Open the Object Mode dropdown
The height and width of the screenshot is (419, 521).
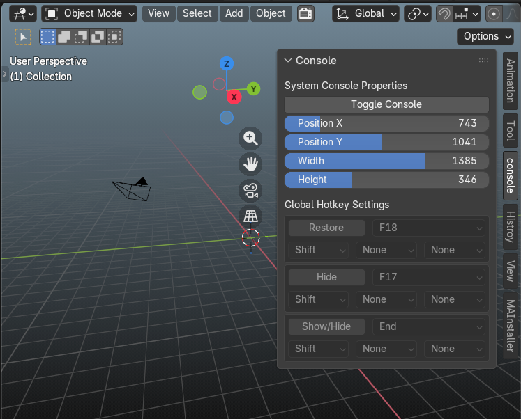point(89,14)
